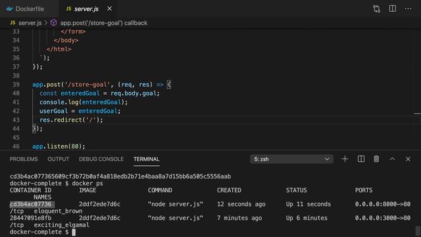Split the terminal pane

click(x=361, y=159)
